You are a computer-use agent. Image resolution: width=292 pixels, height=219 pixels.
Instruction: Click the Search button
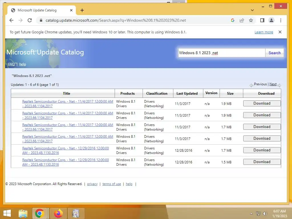tap(275, 53)
